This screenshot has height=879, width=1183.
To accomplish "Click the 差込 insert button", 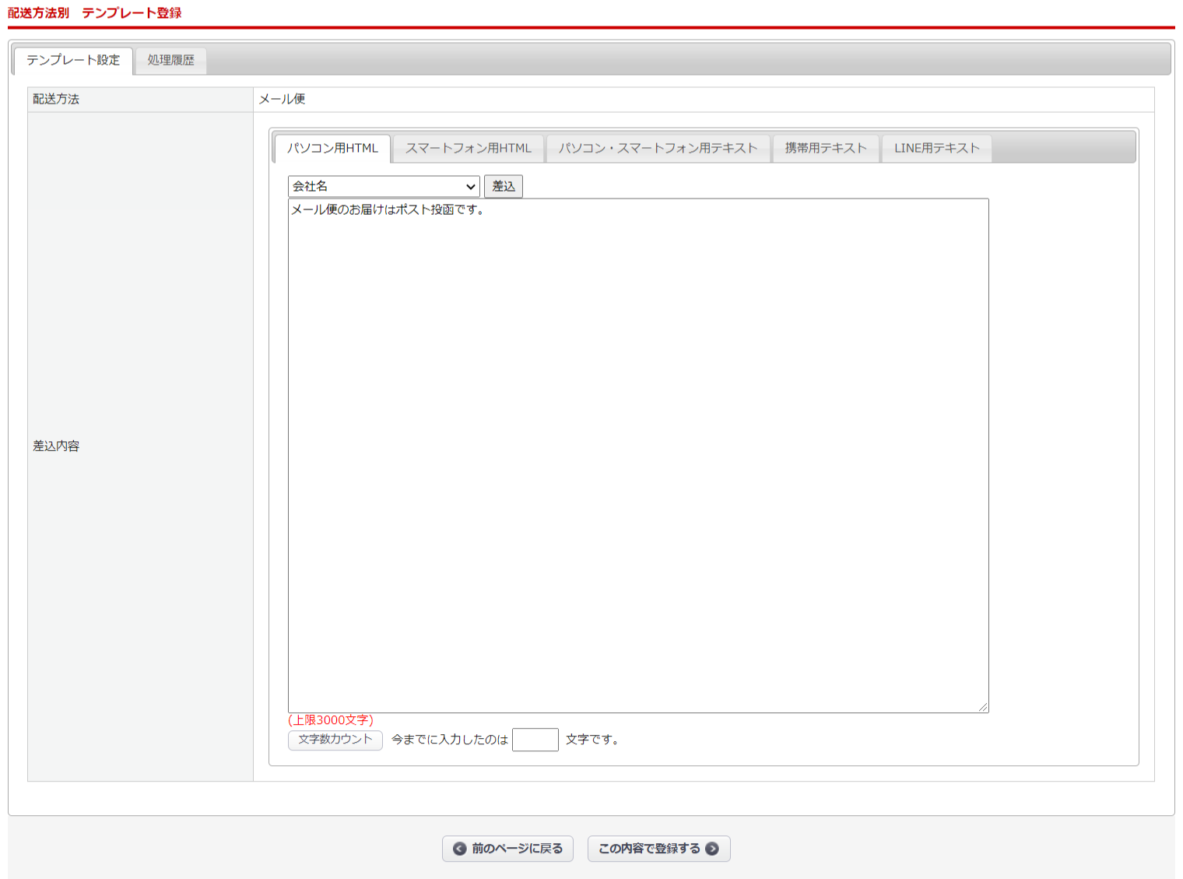I will tap(504, 187).
